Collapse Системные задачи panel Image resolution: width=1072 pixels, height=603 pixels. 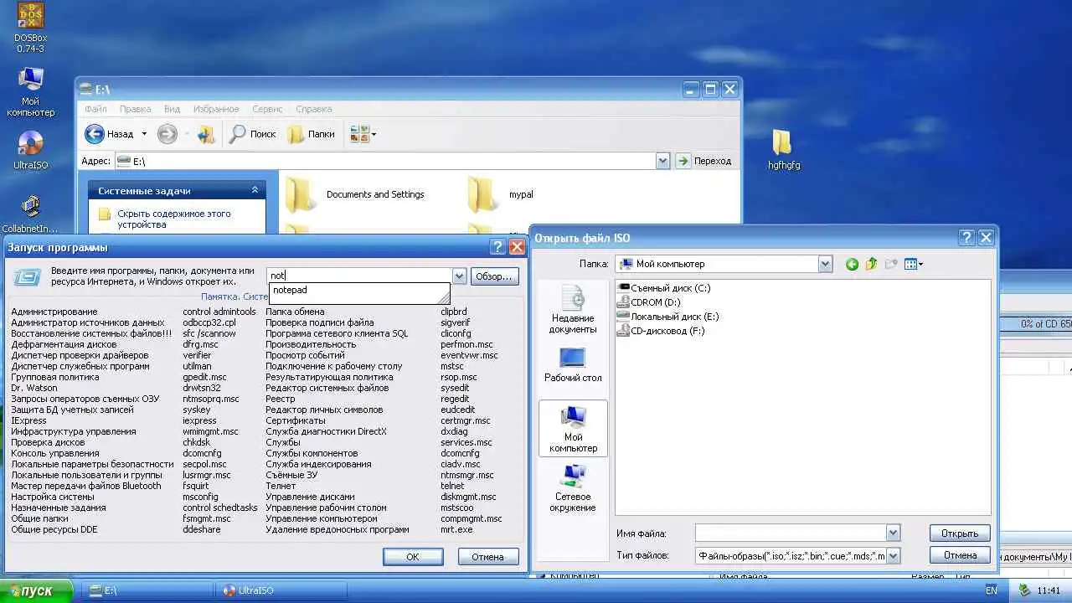tap(255, 191)
